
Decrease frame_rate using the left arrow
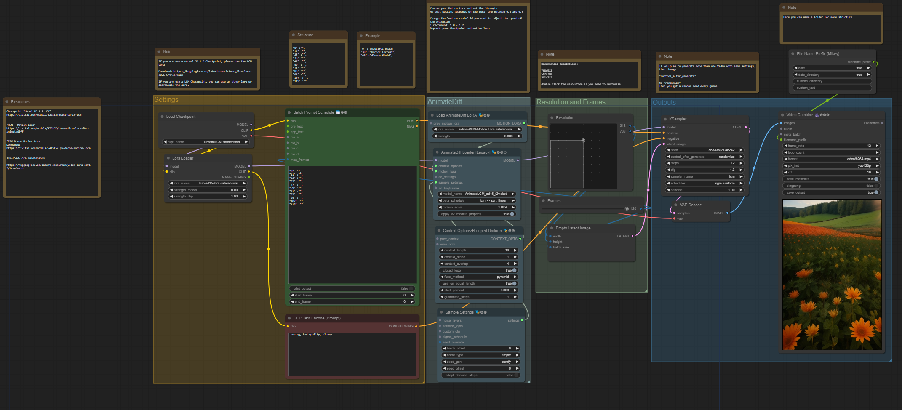click(786, 146)
